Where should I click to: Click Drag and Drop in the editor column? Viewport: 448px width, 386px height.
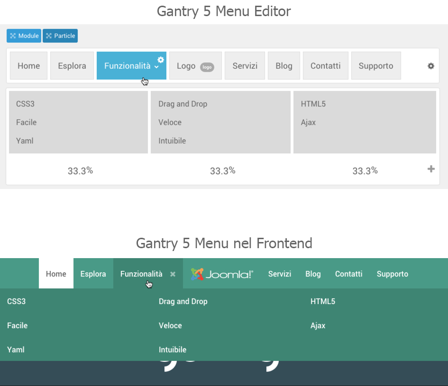click(x=183, y=104)
